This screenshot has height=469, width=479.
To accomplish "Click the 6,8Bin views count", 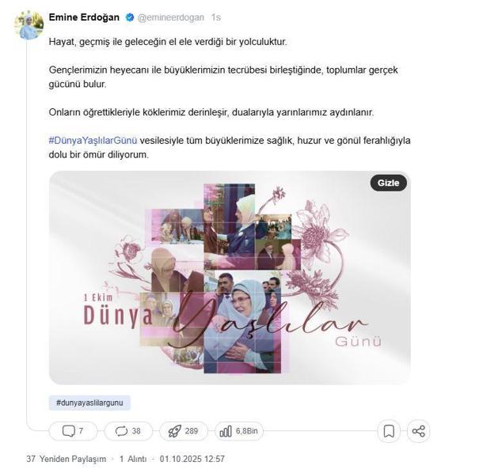I will [x=246, y=431].
